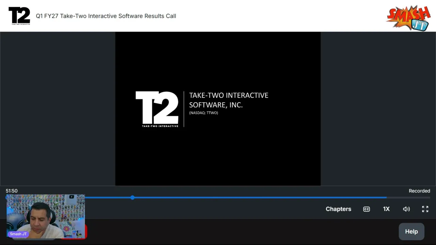
Task: Mute the audio using the speaker icon
Action: (406, 209)
